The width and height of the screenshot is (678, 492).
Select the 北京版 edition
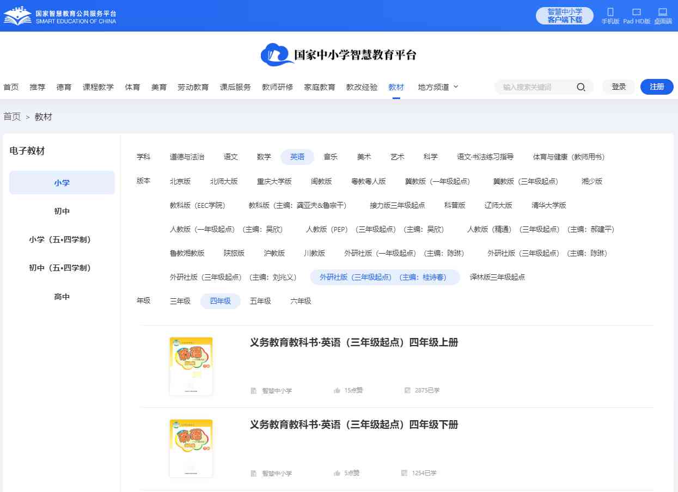pyautogui.click(x=180, y=181)
